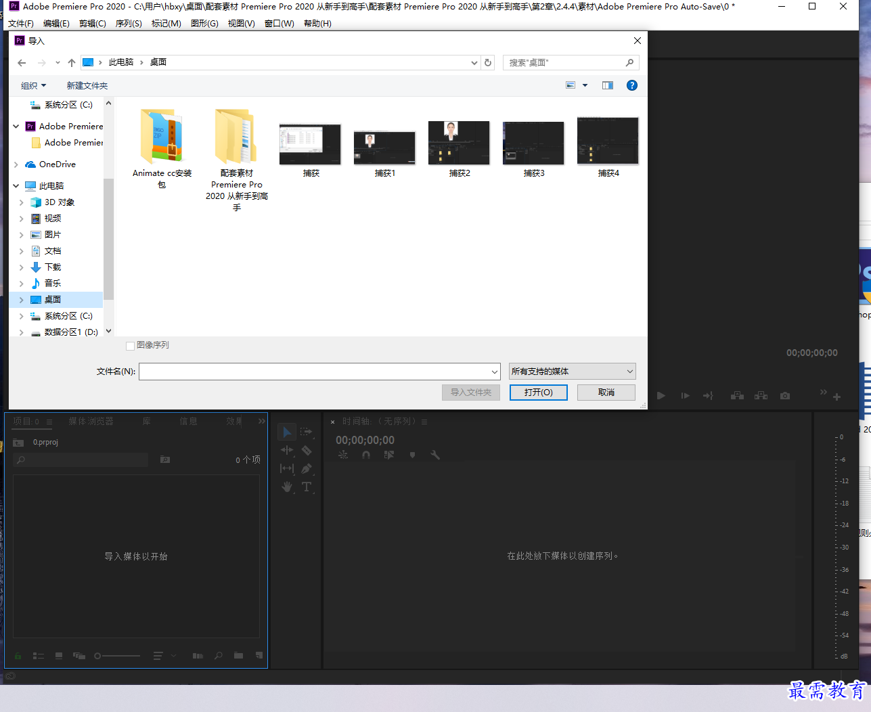The height and width of the screenshot is (712, 871).
Task: Switch project panel to List view
Action: [39, 656]
